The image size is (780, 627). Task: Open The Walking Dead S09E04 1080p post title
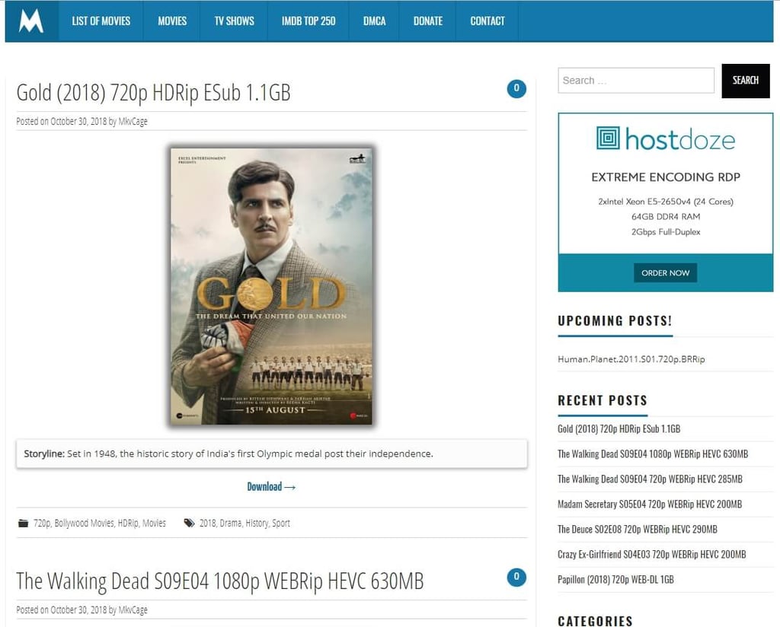click(x=220, y=581)
